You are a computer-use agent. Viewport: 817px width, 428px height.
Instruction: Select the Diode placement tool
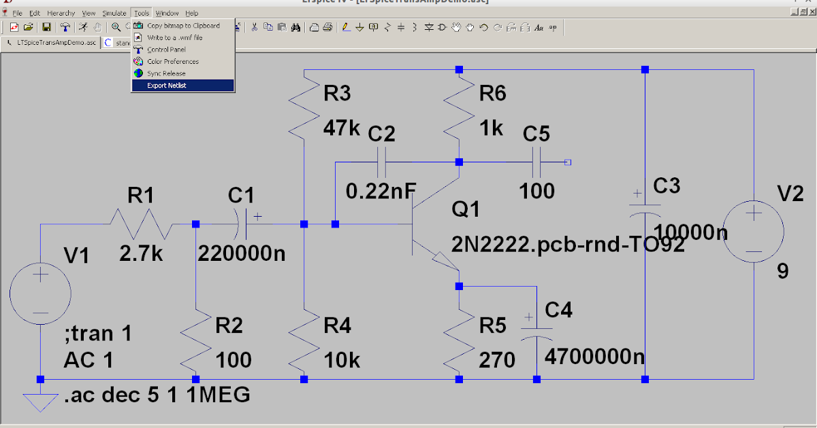click(429, 27)
